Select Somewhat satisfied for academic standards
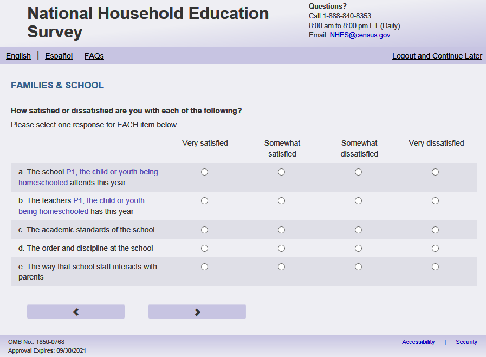Image resolution: width=486 pixels, height=357 pixels. [x=281, y=230]
